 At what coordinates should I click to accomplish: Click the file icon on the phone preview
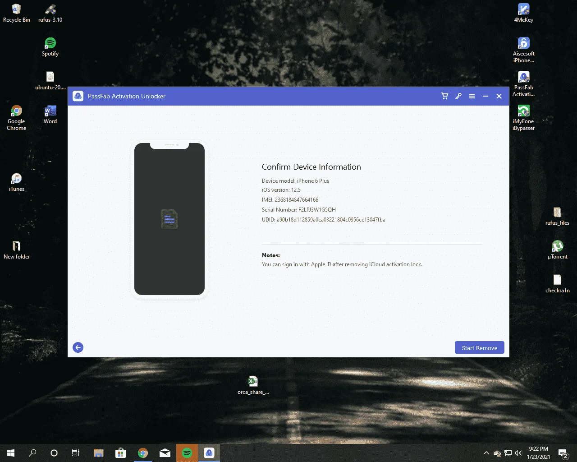coord(169,219)
